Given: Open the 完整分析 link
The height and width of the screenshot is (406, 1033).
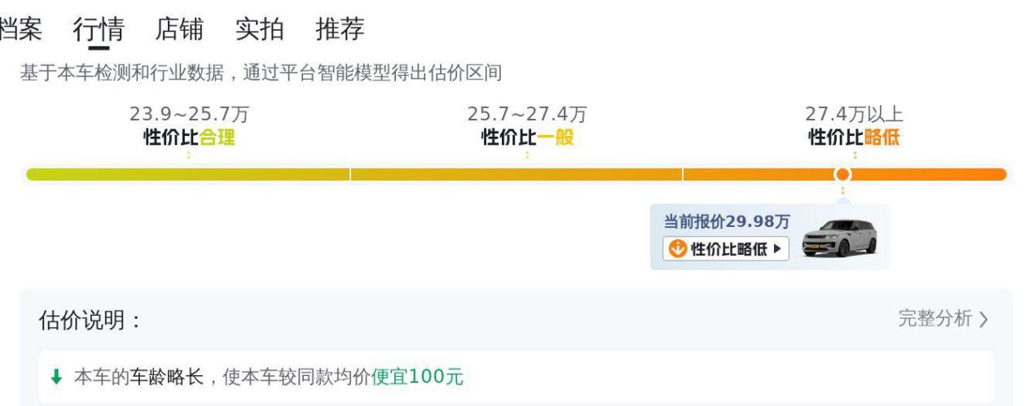Looking at the screenshot, I should click(943, 319).
